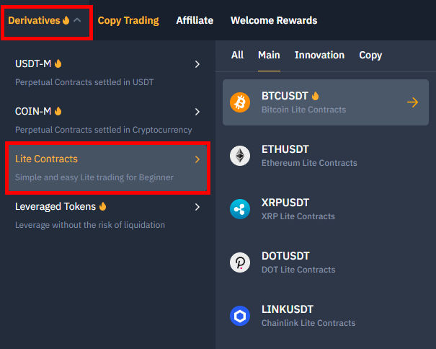Open Copy Trading in navigation bar

coord(128,21)
